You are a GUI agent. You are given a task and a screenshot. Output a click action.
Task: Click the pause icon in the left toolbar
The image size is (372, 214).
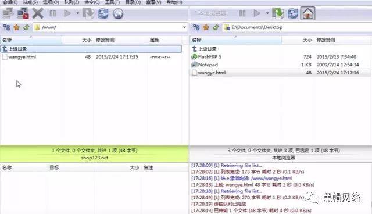pos(53,13)
